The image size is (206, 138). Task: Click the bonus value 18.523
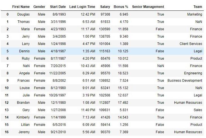click(x=123, y=73)
